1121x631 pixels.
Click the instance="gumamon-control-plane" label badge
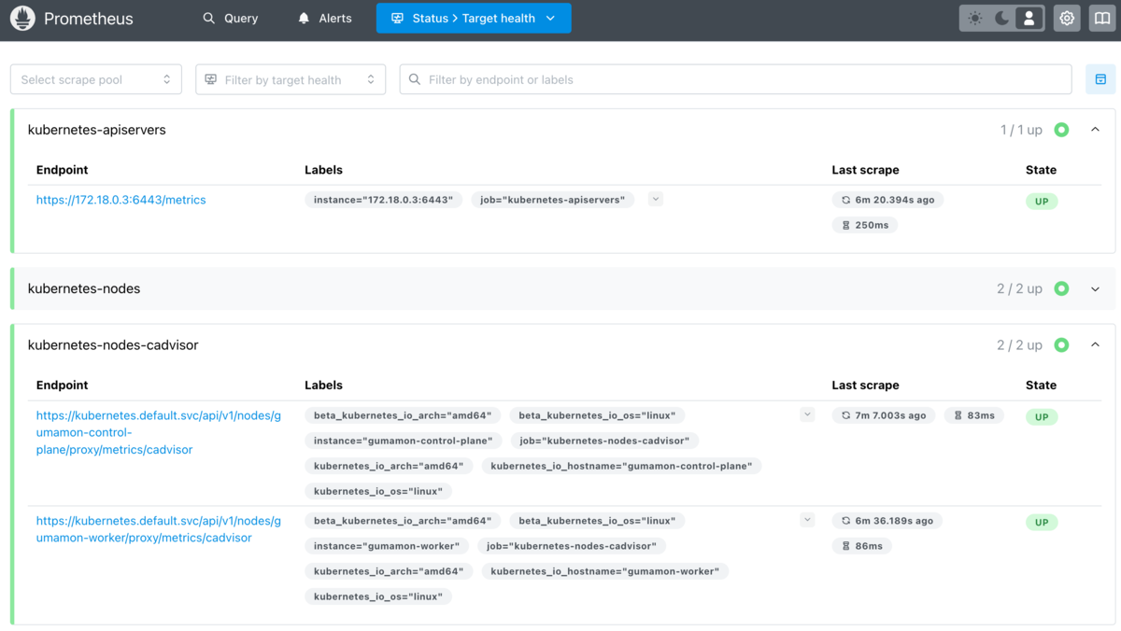(404, 441)
